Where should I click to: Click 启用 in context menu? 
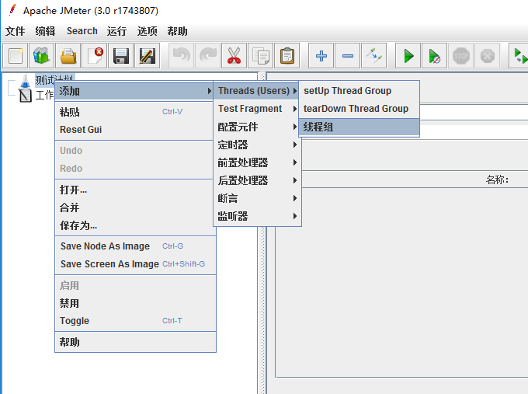[134, 285]
